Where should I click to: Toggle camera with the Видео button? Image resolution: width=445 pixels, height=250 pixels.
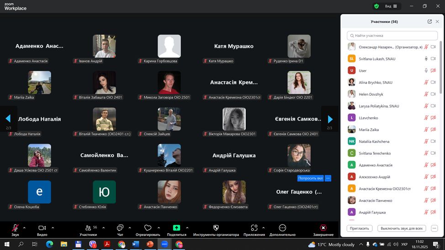[x=42, y=228]
